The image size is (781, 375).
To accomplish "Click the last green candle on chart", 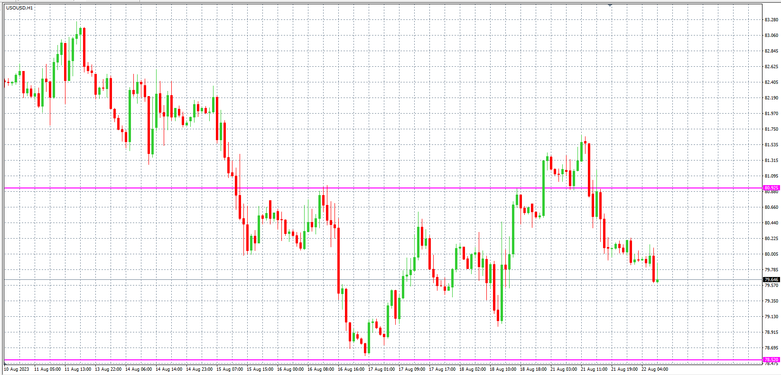I will (657, 281).
